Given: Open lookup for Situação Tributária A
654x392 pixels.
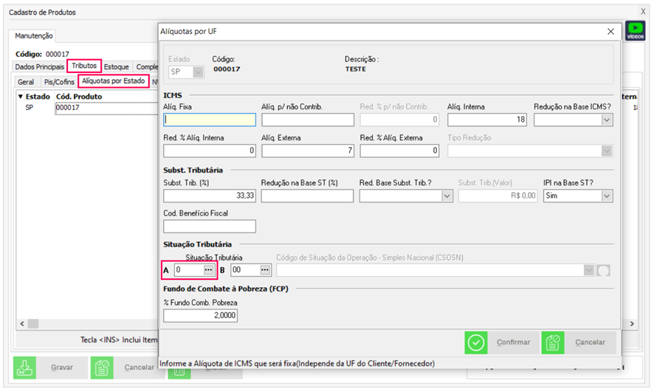Looking at the screenshot, I should (208, 270).
